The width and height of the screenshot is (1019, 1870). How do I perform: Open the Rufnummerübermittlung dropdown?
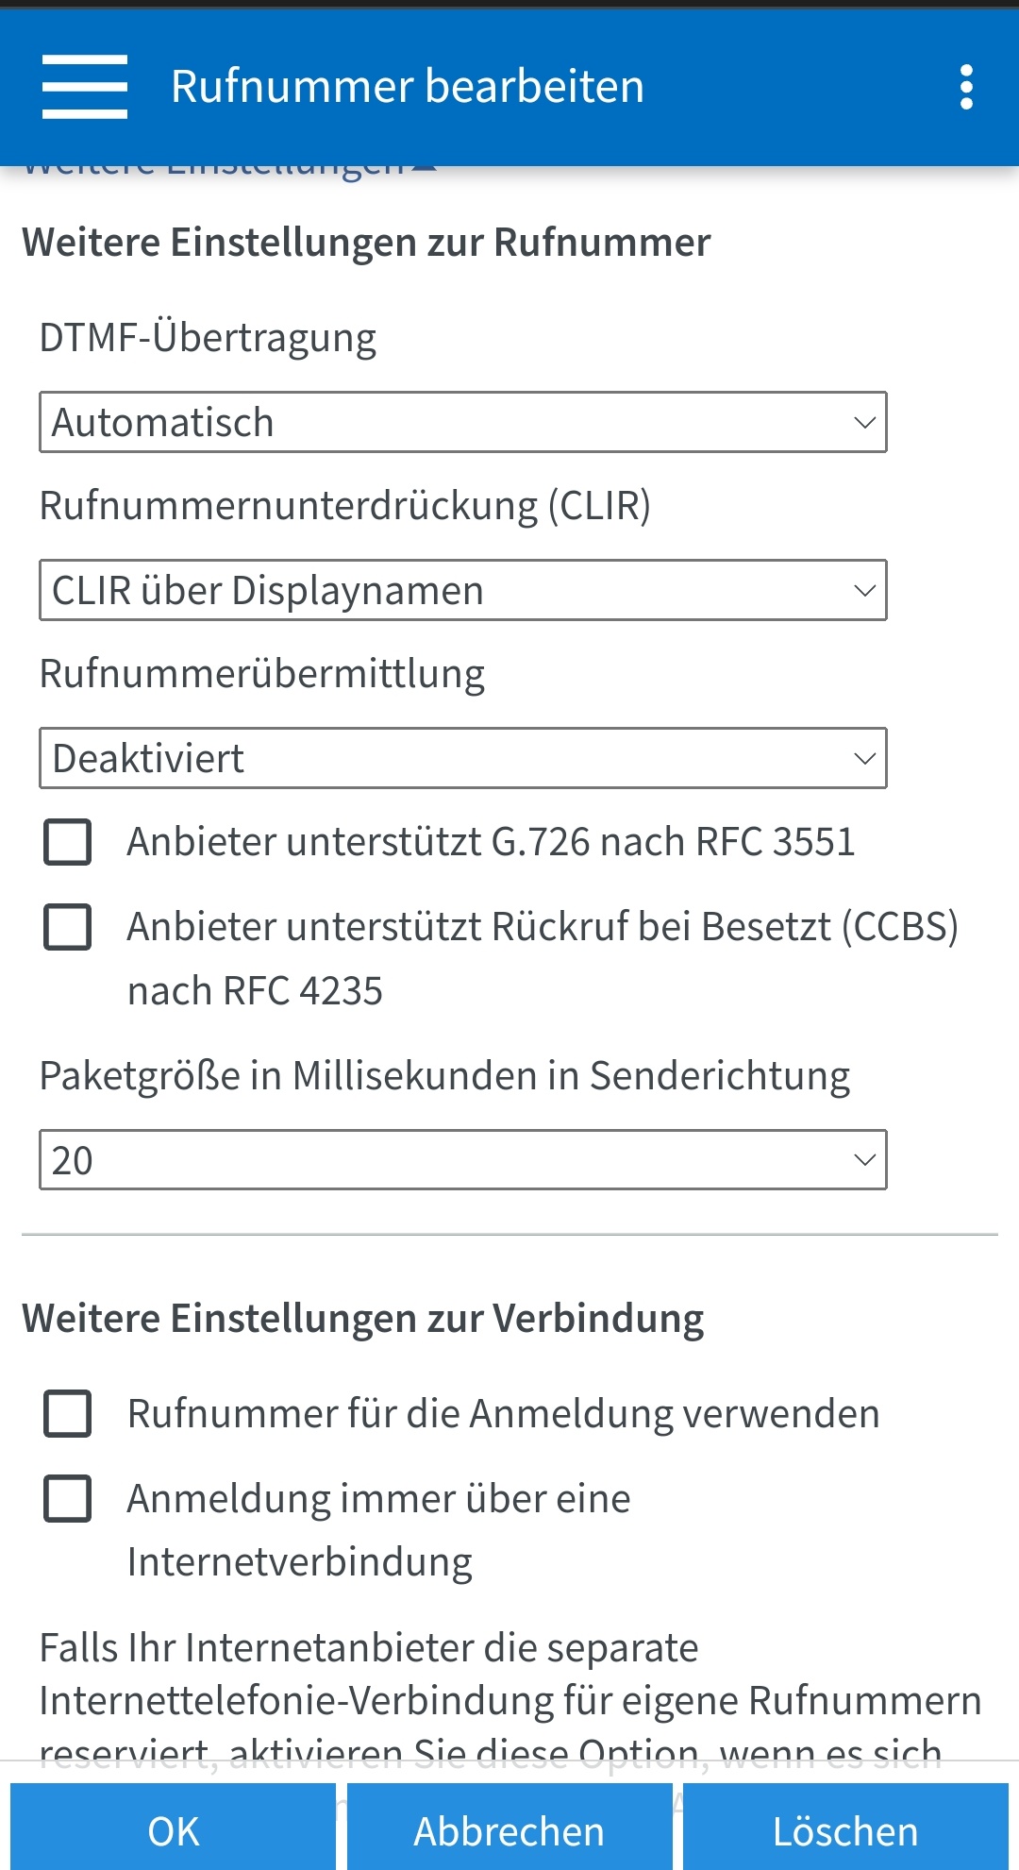click(462, 758)
